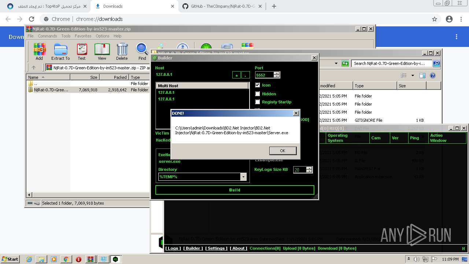Open Explorer help question mark icon
Screen dimensions: 469x264
point(432,76)
